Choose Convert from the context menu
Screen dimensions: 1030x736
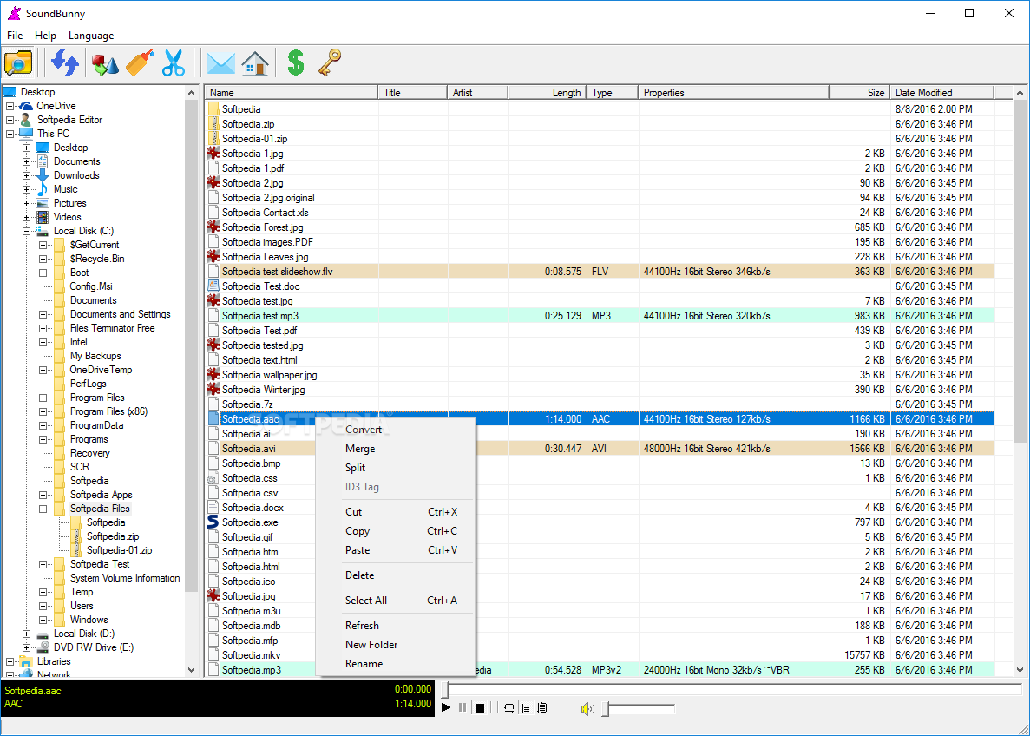(x=396, y=430)
